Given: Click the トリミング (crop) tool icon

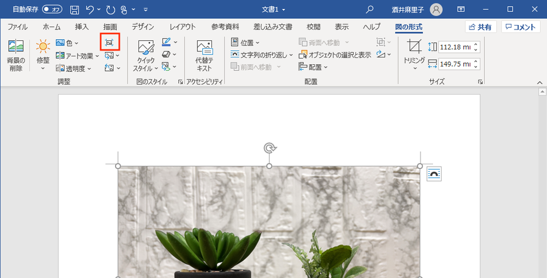Looking at the screenshot, I should [414, 45].
